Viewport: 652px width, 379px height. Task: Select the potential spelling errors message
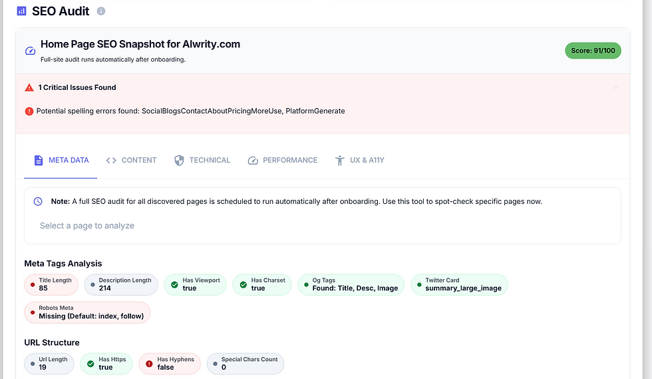[x=190, y=111]
